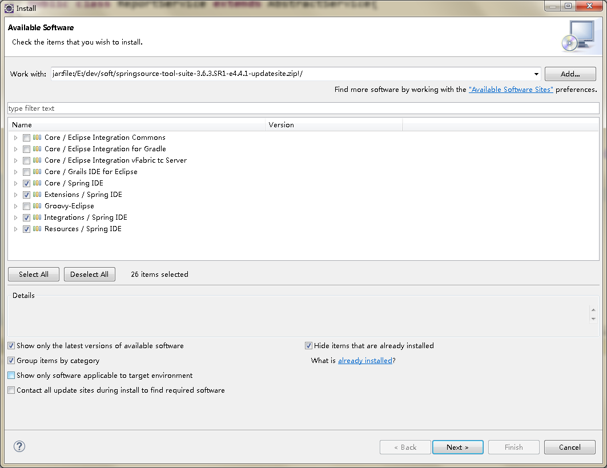Check the Groovy-Eclipse checkbox
The height and width of the screenshot is (468, 607).
26,206
